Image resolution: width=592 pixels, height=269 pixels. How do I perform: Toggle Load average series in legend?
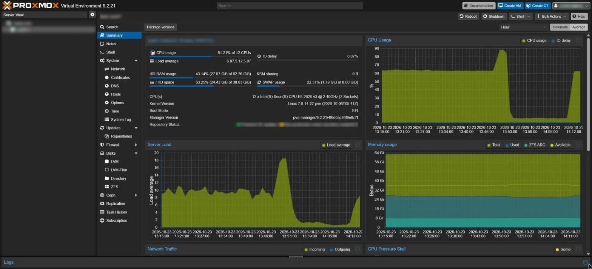336,145
